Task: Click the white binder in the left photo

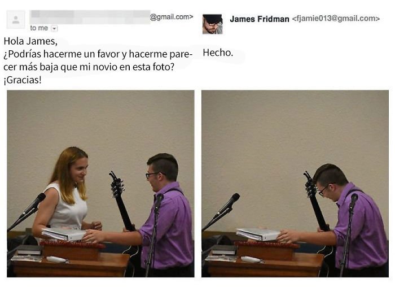Action: coord(64,234)
